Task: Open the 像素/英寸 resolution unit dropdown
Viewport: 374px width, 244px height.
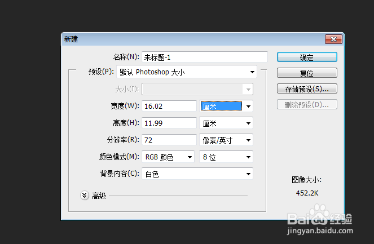Action: click(x=226, y=140)
